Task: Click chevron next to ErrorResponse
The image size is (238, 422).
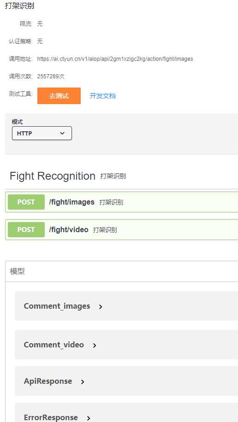Action: tap(89, 418)
